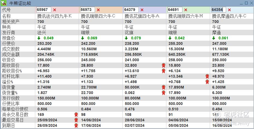Click issue size 80.000M
Viewport: 254px width, 129px height.
click(x=133, y=98)
